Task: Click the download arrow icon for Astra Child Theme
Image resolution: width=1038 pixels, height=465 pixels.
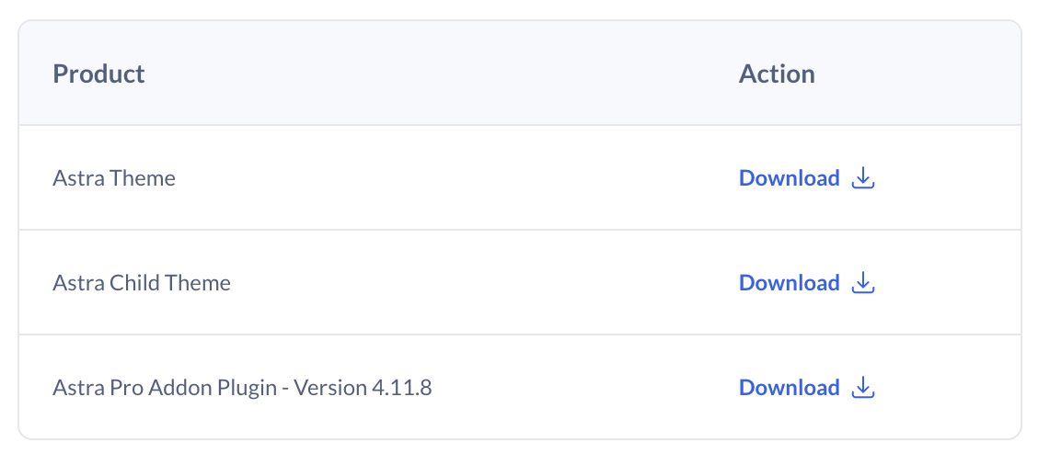Action: (x=862, y=283)
